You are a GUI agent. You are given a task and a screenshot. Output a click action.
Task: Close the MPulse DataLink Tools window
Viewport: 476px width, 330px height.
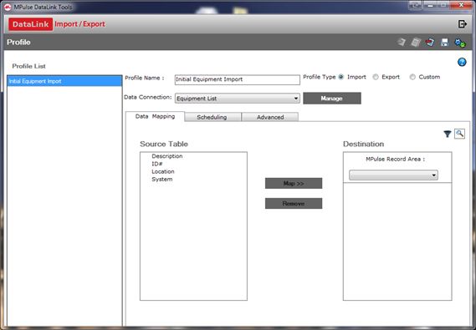[x=461, y=5]
